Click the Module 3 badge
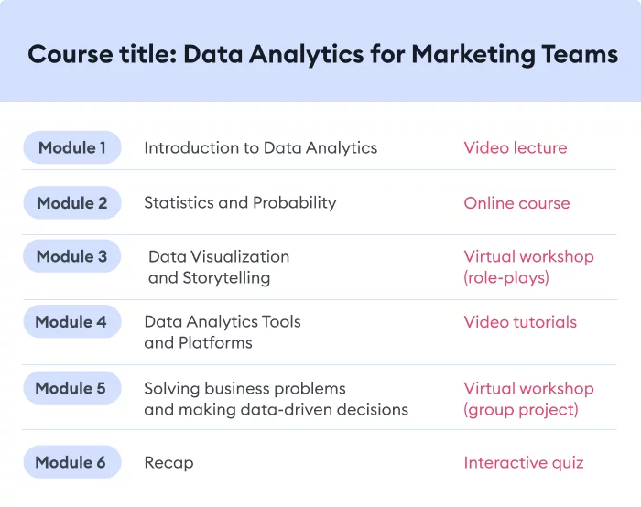 (72, 256)
